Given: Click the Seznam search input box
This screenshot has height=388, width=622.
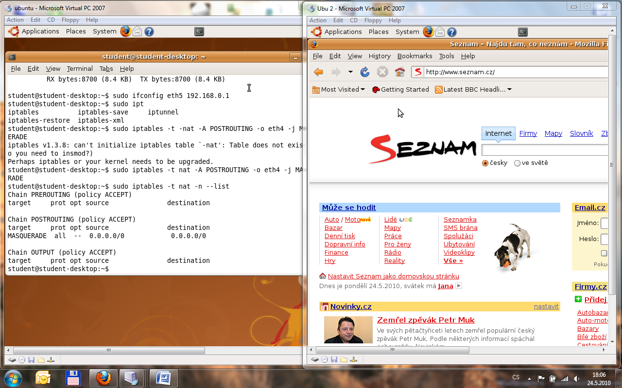Looking at the screenshot, I should [544, 150].
